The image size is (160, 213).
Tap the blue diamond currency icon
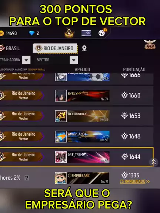coord(32,33)
